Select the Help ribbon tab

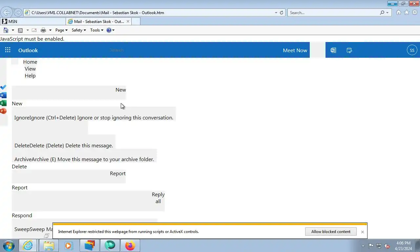pos(30,75)
